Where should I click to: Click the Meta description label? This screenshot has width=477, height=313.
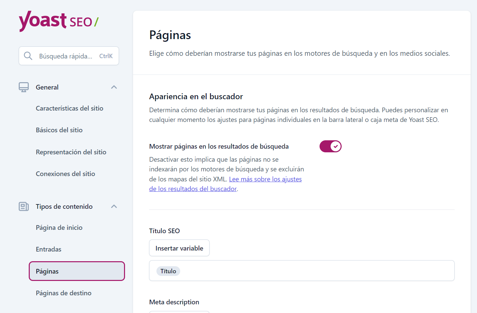174,302
